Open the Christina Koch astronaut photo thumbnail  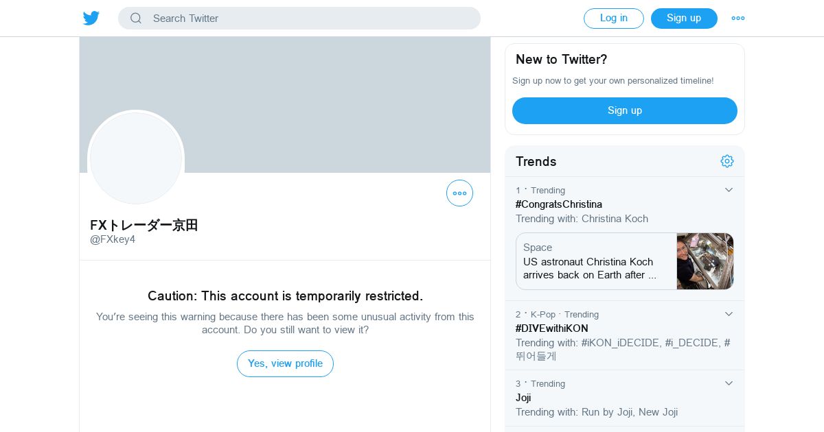(705, 261)
